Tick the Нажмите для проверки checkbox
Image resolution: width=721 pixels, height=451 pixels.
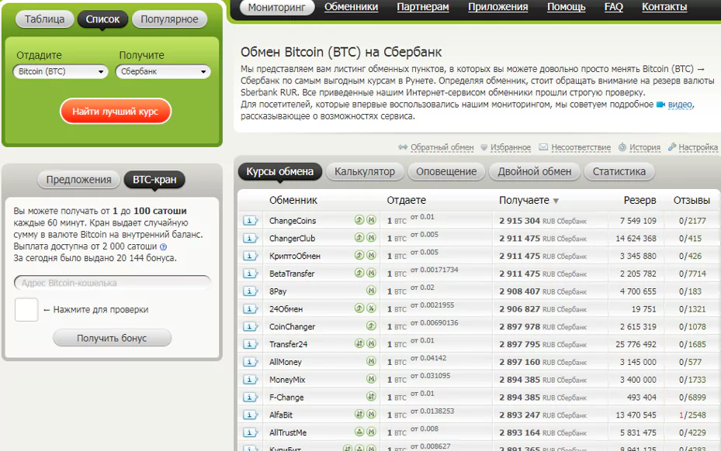26,309
